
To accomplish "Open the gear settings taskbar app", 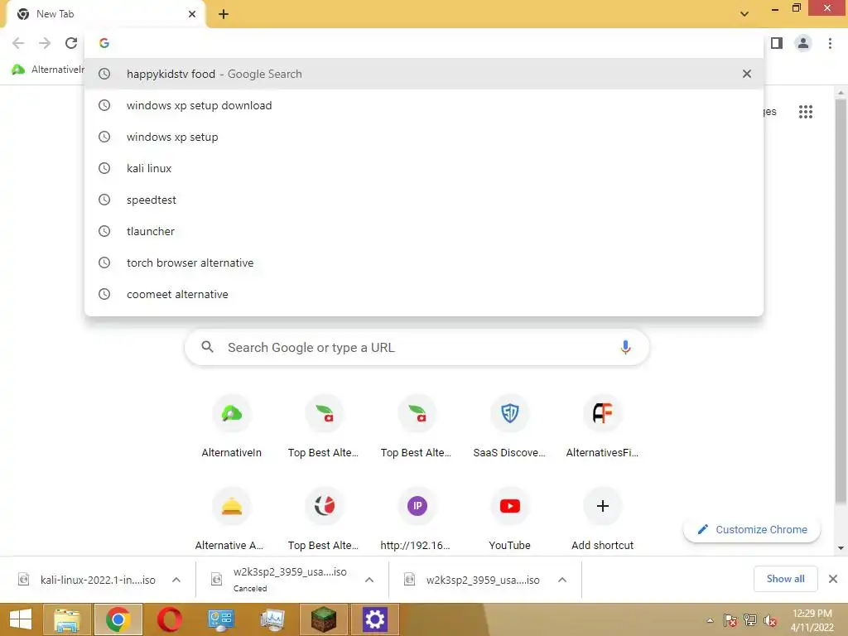I will point(375,619).
